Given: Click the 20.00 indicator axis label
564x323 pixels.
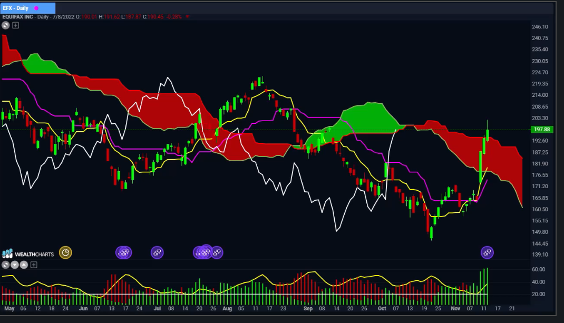Looking at the screenshot, I should pos(539,294).
